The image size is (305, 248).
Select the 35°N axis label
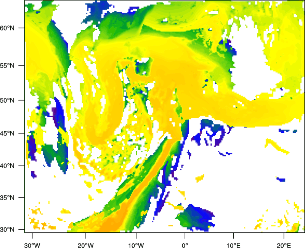[x=7, y=198]
